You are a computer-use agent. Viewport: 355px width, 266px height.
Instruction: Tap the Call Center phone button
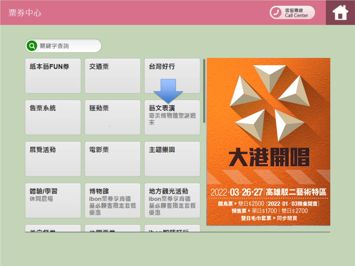point(292,12)
